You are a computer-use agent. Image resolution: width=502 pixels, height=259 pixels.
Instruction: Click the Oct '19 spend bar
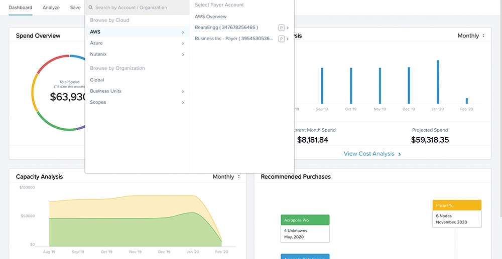click(x=351, y=86)
